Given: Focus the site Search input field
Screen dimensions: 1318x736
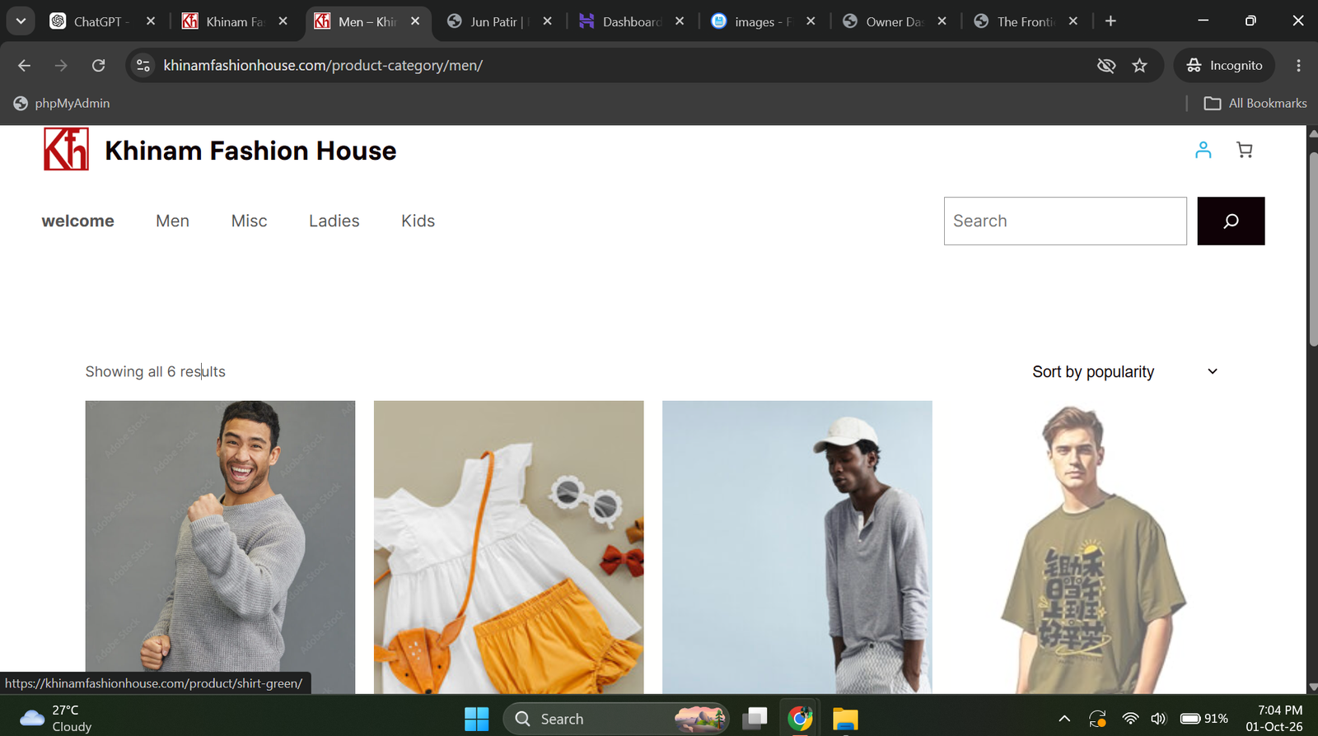Looking at the screenshot, I should (x=1065, y=221).
